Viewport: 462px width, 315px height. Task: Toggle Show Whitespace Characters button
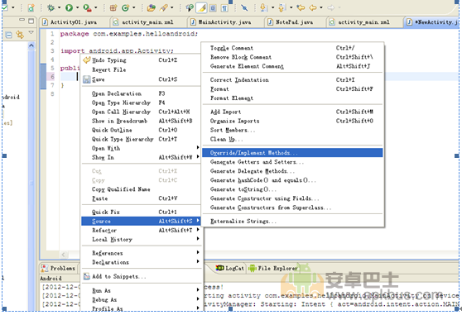224,8
